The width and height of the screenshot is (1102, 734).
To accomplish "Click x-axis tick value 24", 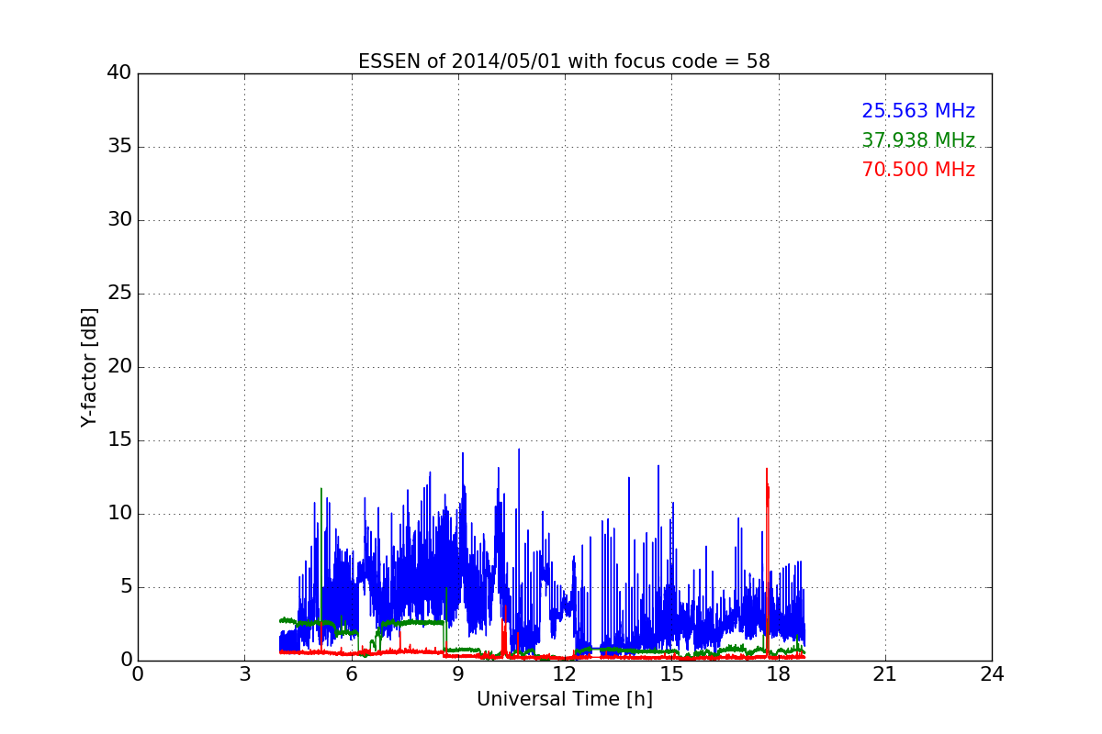I will click(x=992, y=674).
